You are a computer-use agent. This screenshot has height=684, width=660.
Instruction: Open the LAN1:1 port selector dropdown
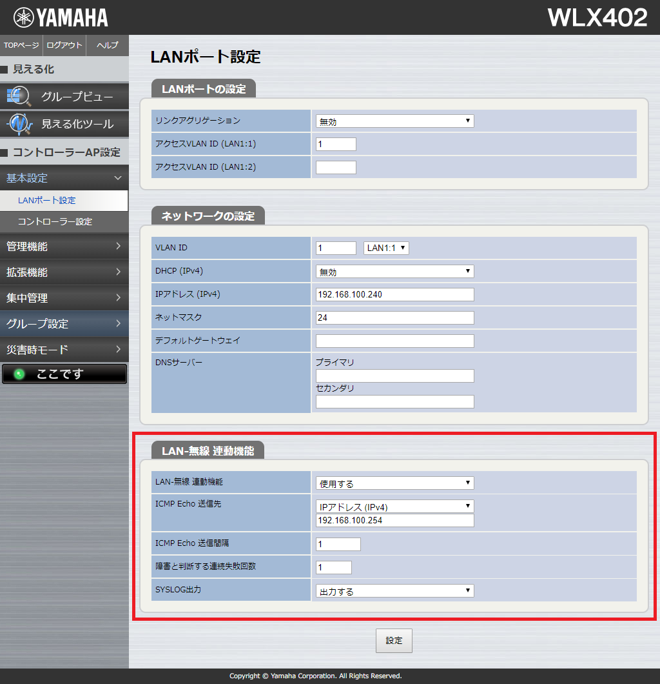(386, 248)
